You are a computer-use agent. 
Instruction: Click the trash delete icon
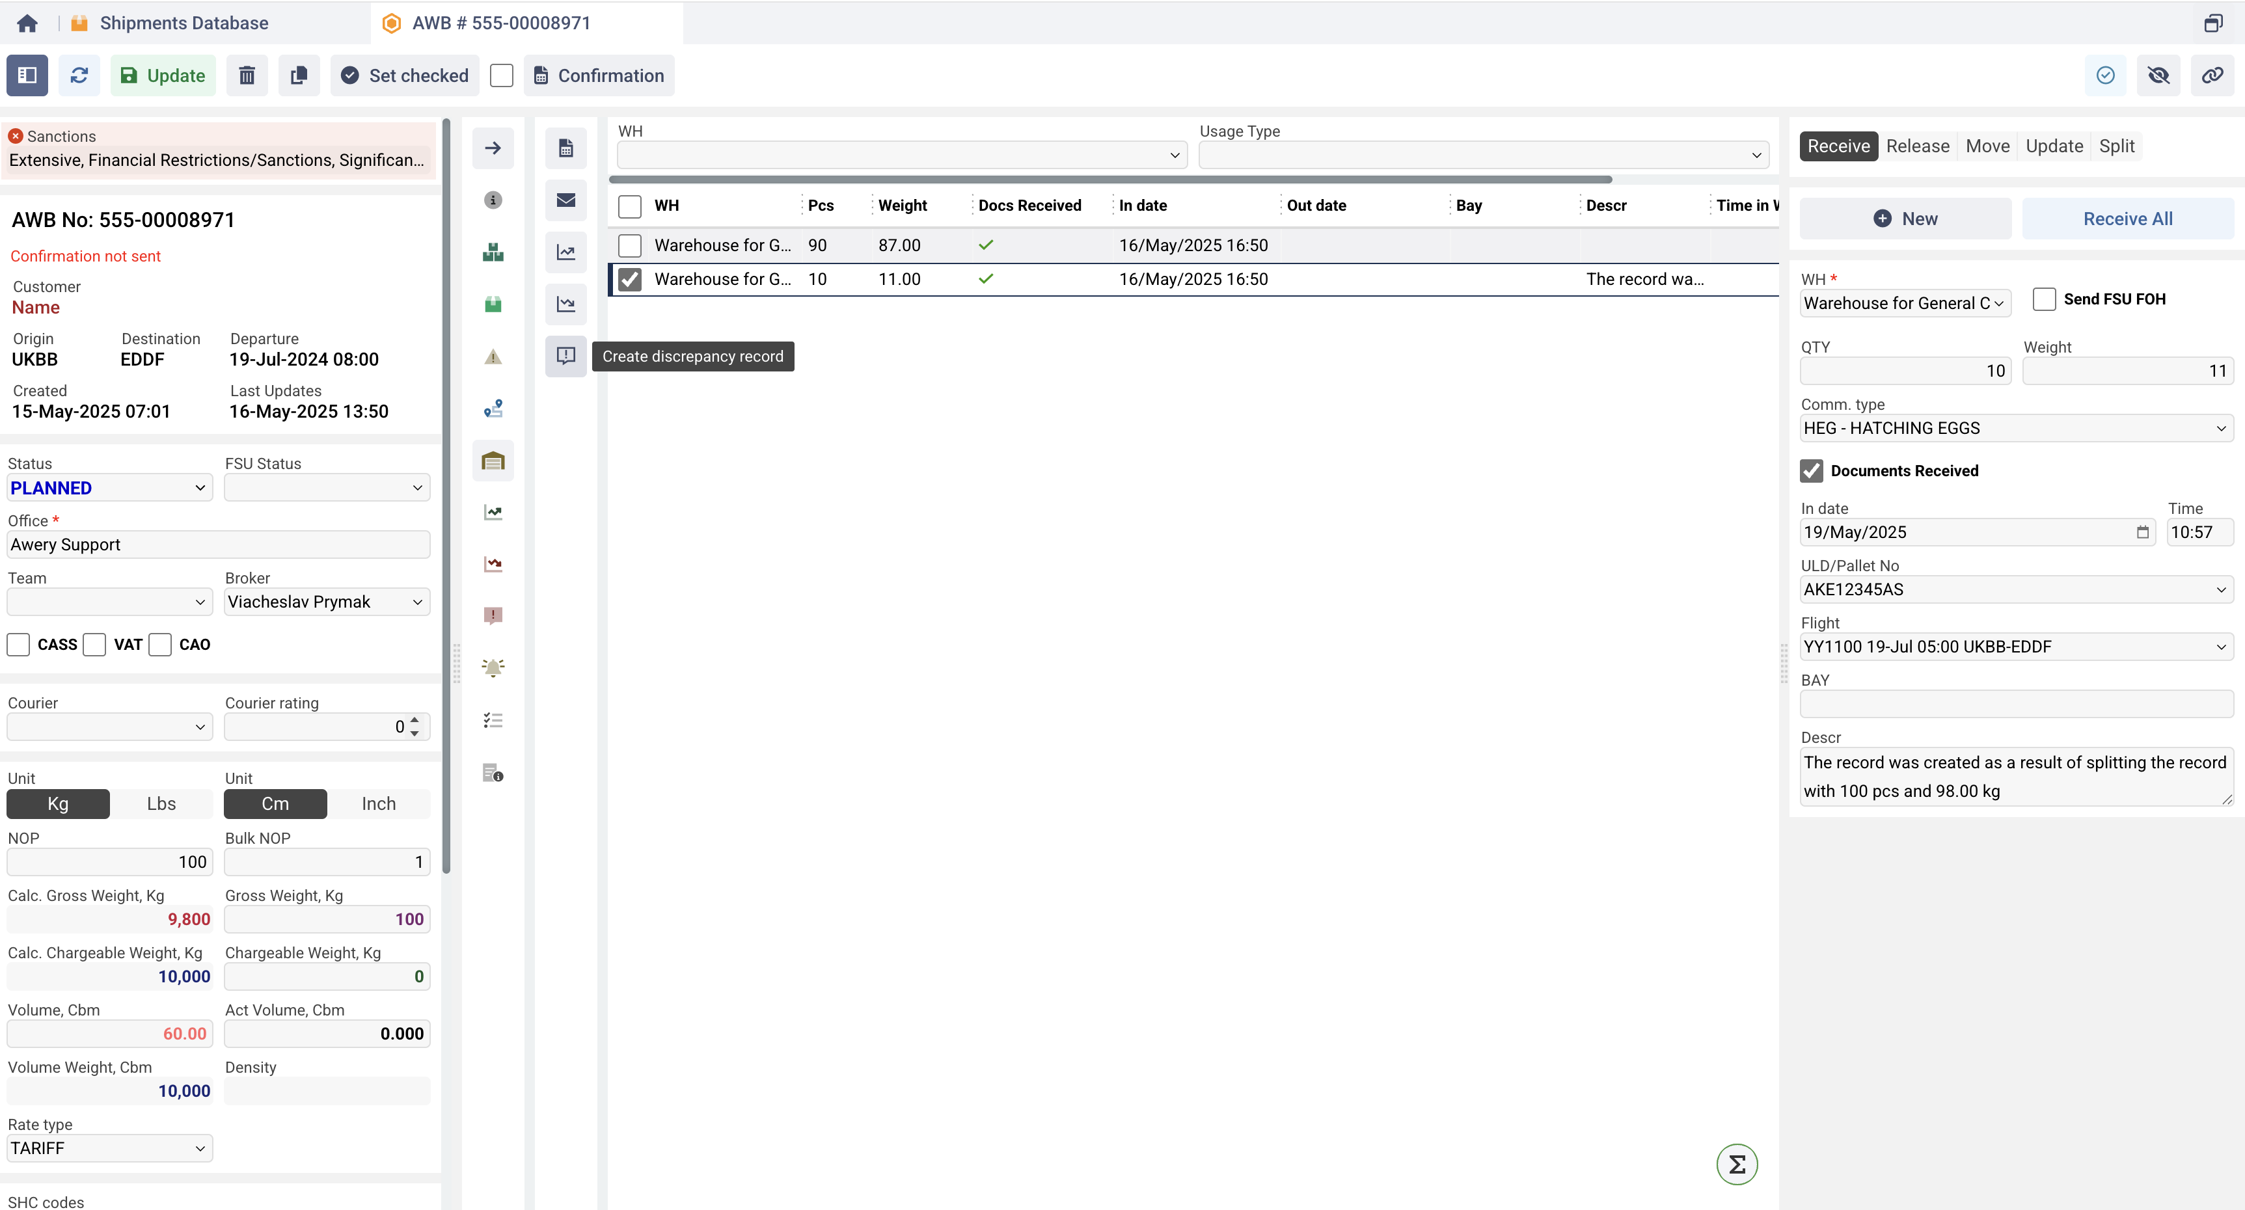click(247, 76)
